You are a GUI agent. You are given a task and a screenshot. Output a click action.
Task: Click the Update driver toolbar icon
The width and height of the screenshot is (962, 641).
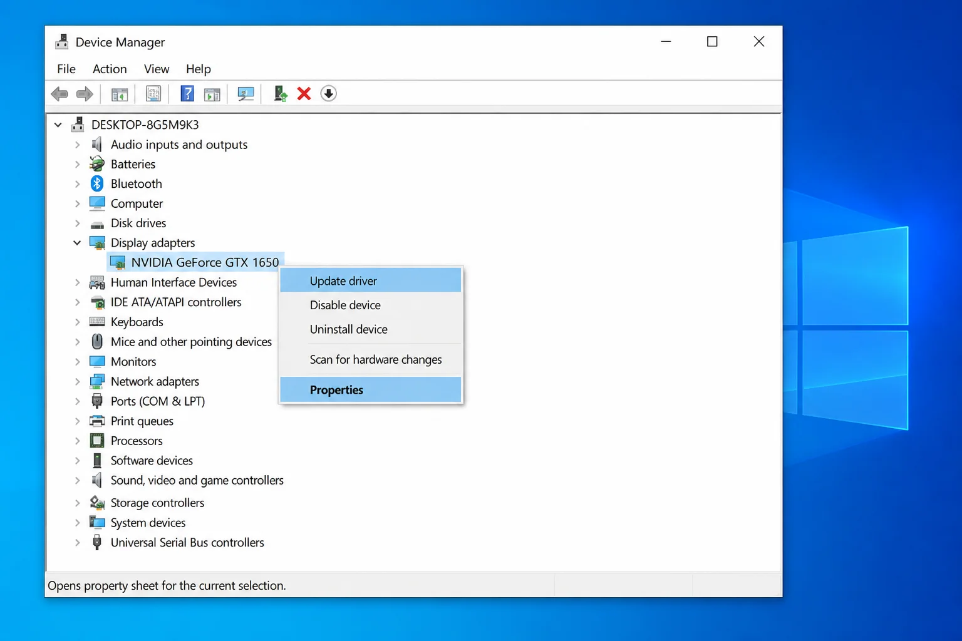(x=281, y=94)
